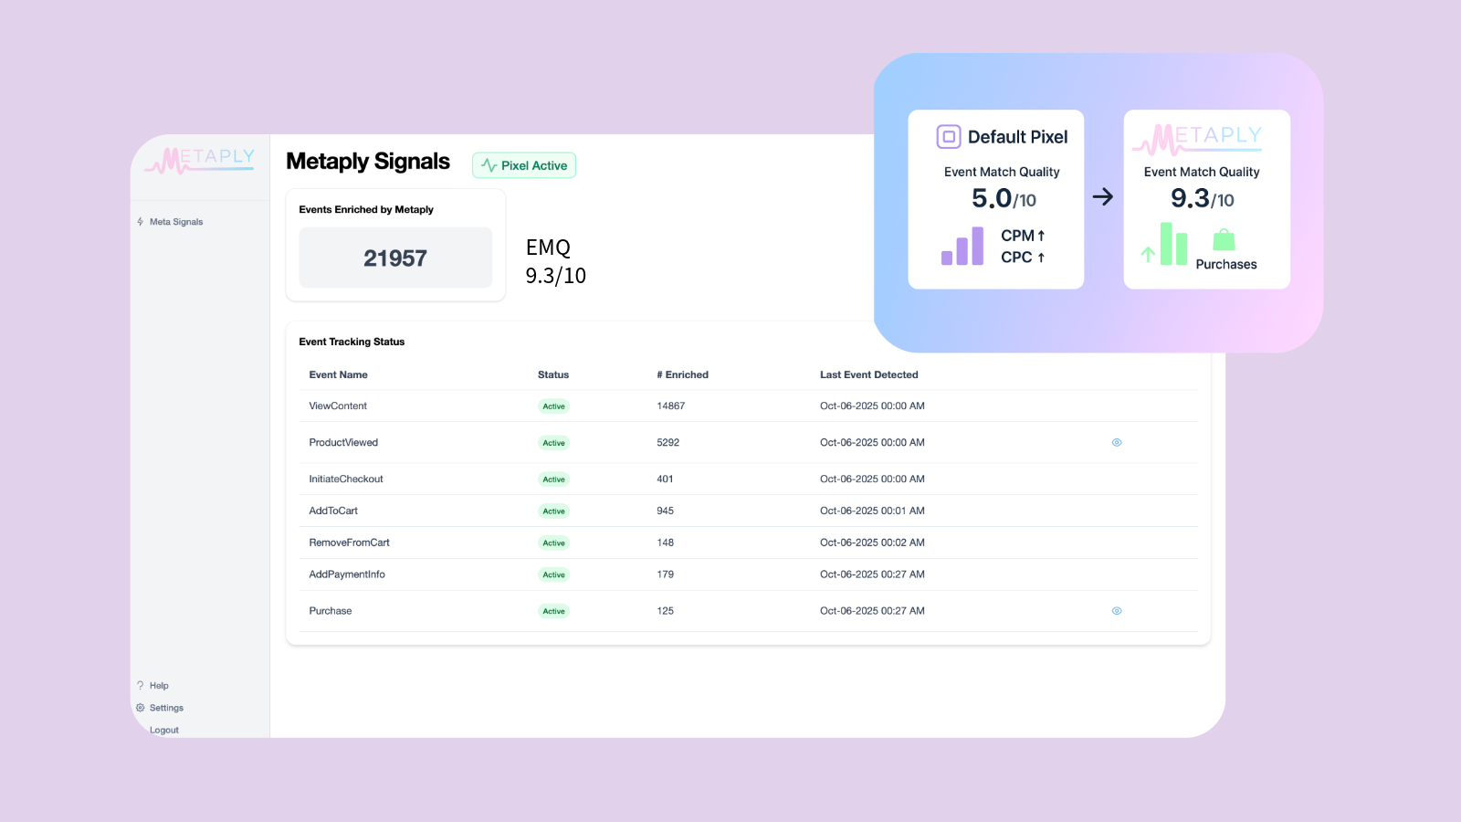Click the Metaply Signals page title
The image size is (1461, 822).
click(x=368, y=162)
